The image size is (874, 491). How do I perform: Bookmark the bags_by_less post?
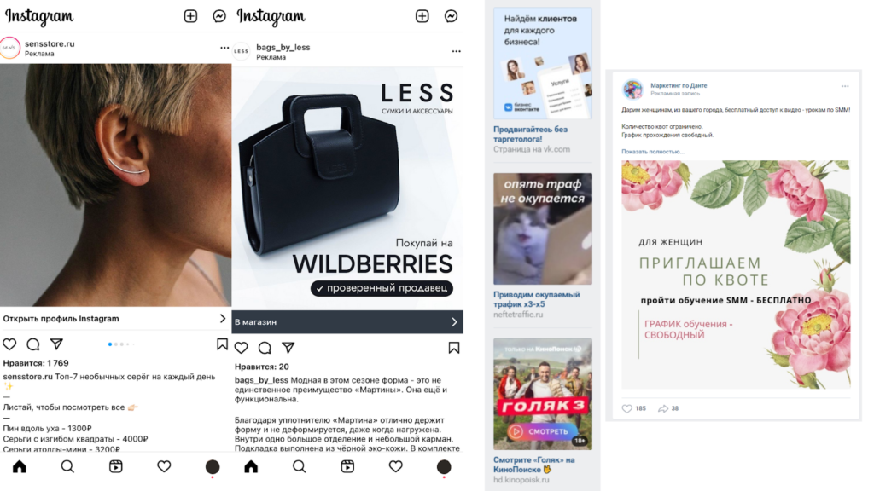[x=454, y=348]
